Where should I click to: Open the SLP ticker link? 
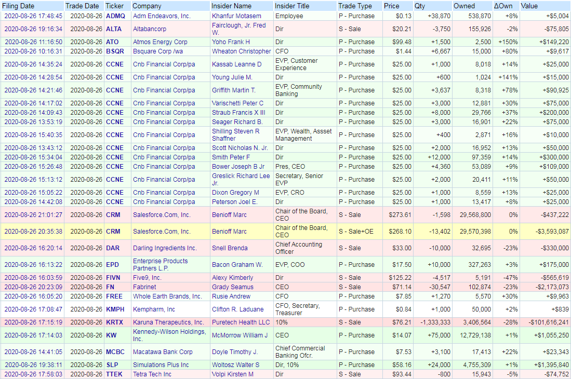click(112, 365)
